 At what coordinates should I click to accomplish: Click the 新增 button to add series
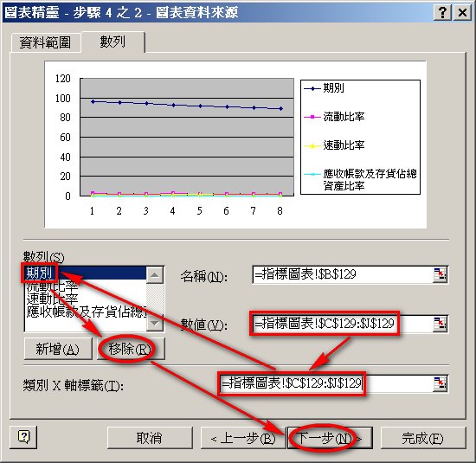(x=58, y=349)
